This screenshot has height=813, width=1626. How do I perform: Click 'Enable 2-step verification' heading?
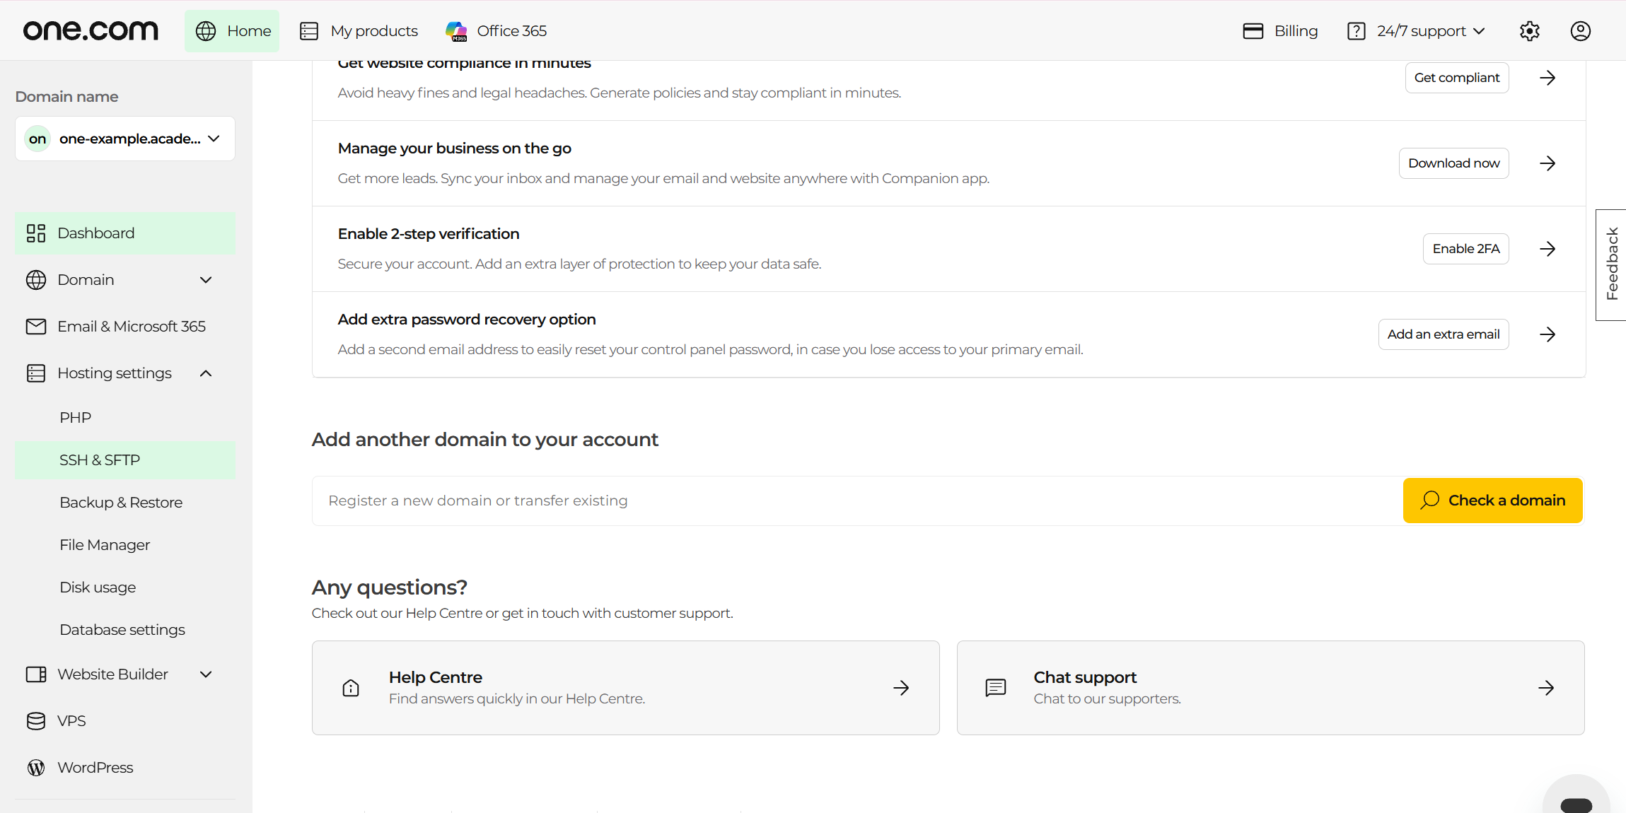[429, 234]
